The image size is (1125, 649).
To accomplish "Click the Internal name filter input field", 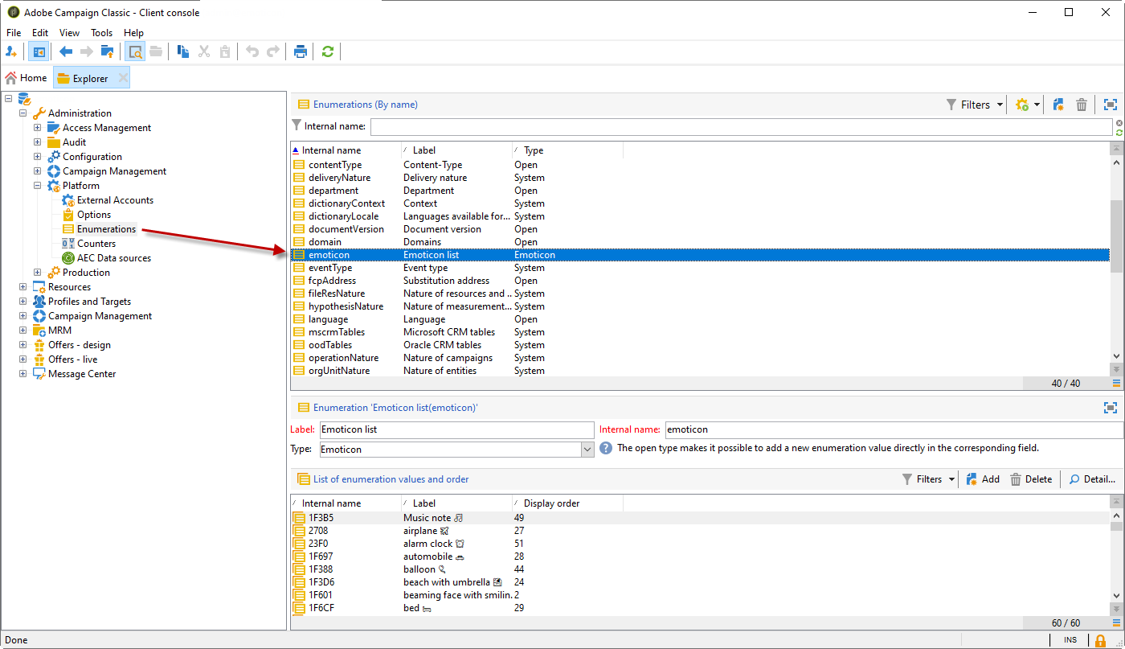I will pyautogui.click(x=741, y=126).
